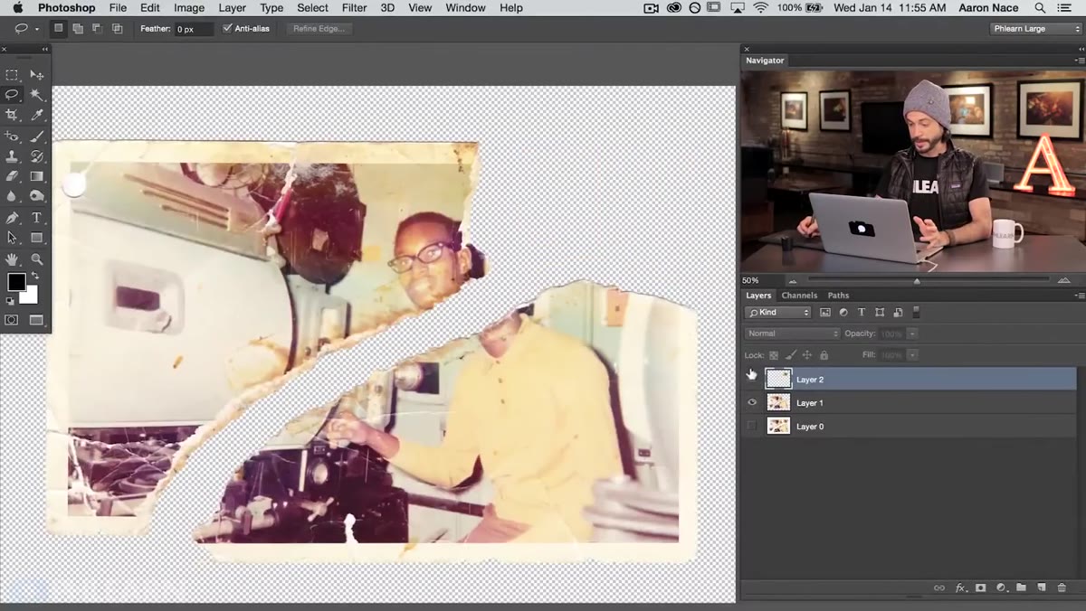Switch to the Paths tab
The width and height of the screenshot is (1086, 611).
pos(839,296)
